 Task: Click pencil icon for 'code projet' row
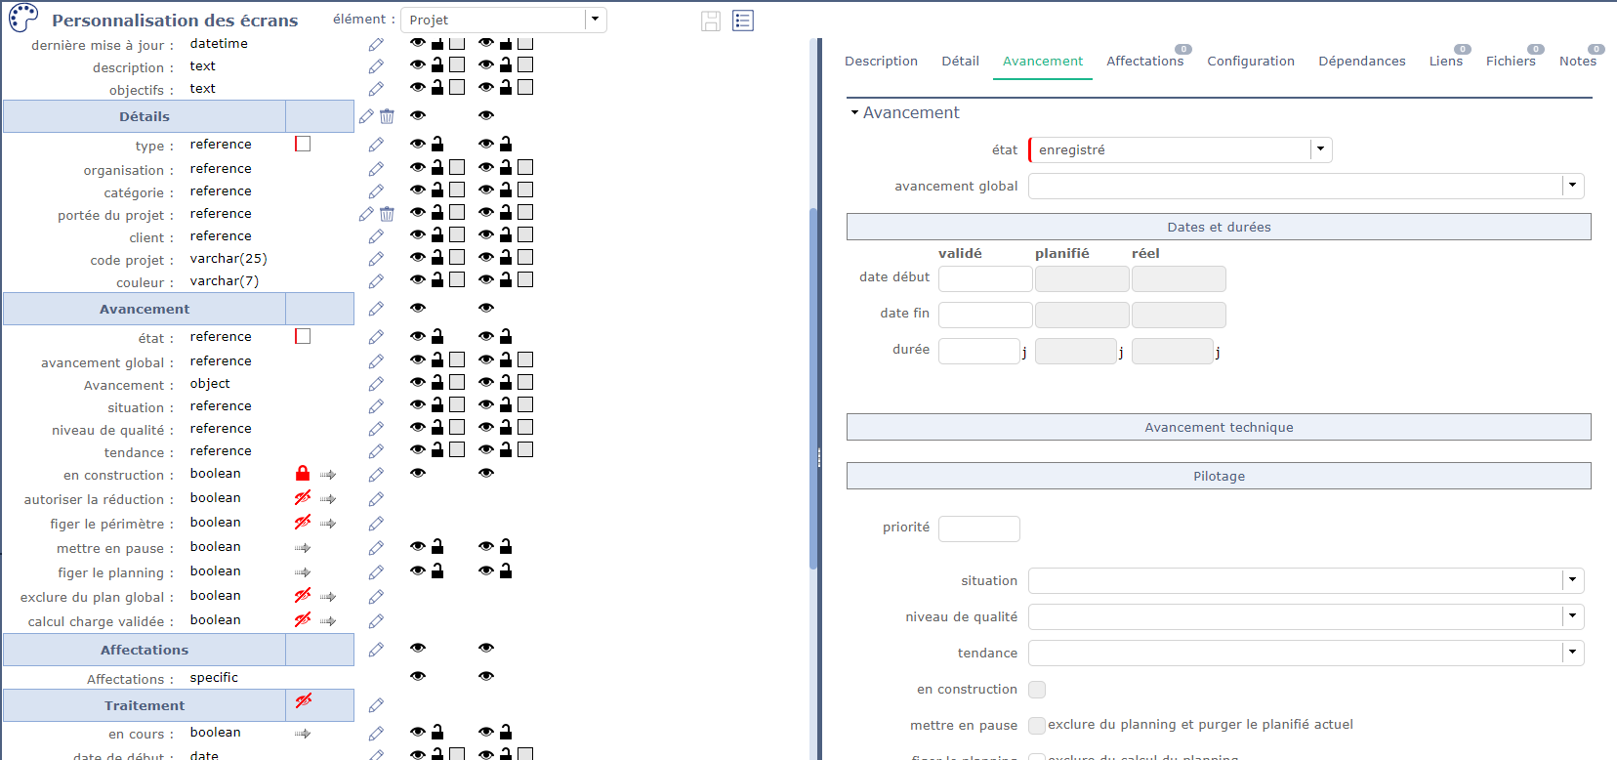pos(376,259)
